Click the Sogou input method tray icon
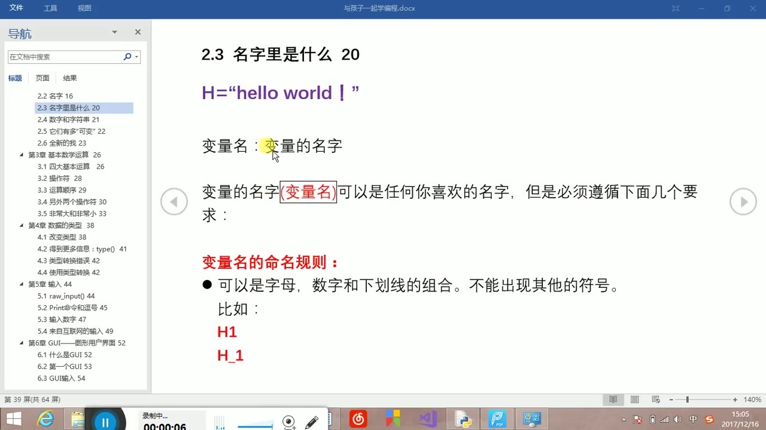 (x=710, y=419)
